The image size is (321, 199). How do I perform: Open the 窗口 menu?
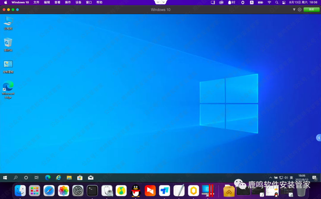[89, 2]
